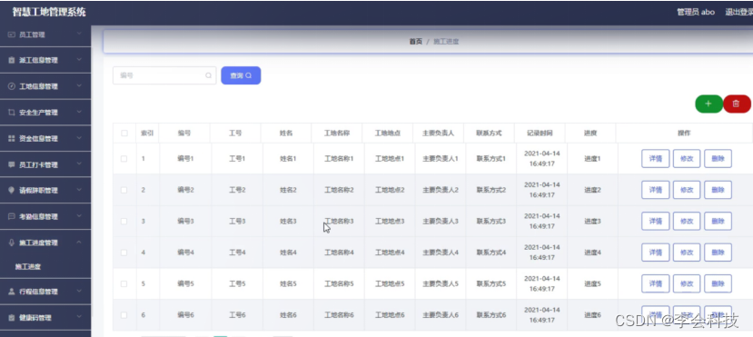
Task: Click the 施工进度管理 microphone icon
Action: click(12, 243)
